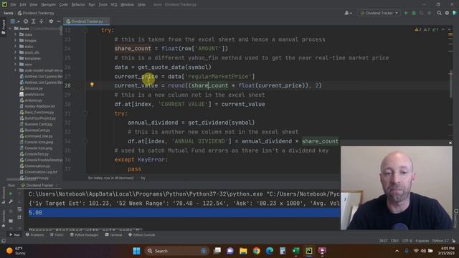Screen dimensions: 459x258
Task: Open Amazon.py in project tree
Action: [32, 88]
